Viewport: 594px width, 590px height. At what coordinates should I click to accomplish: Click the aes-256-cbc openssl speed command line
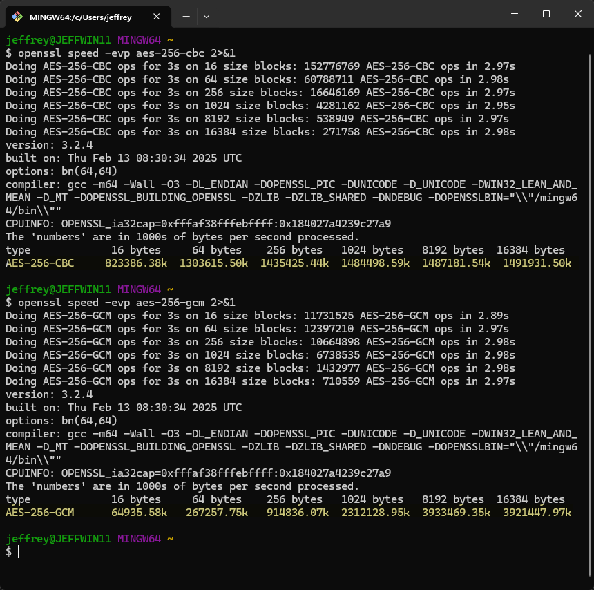pyautogui.click(x=120, y=53)
